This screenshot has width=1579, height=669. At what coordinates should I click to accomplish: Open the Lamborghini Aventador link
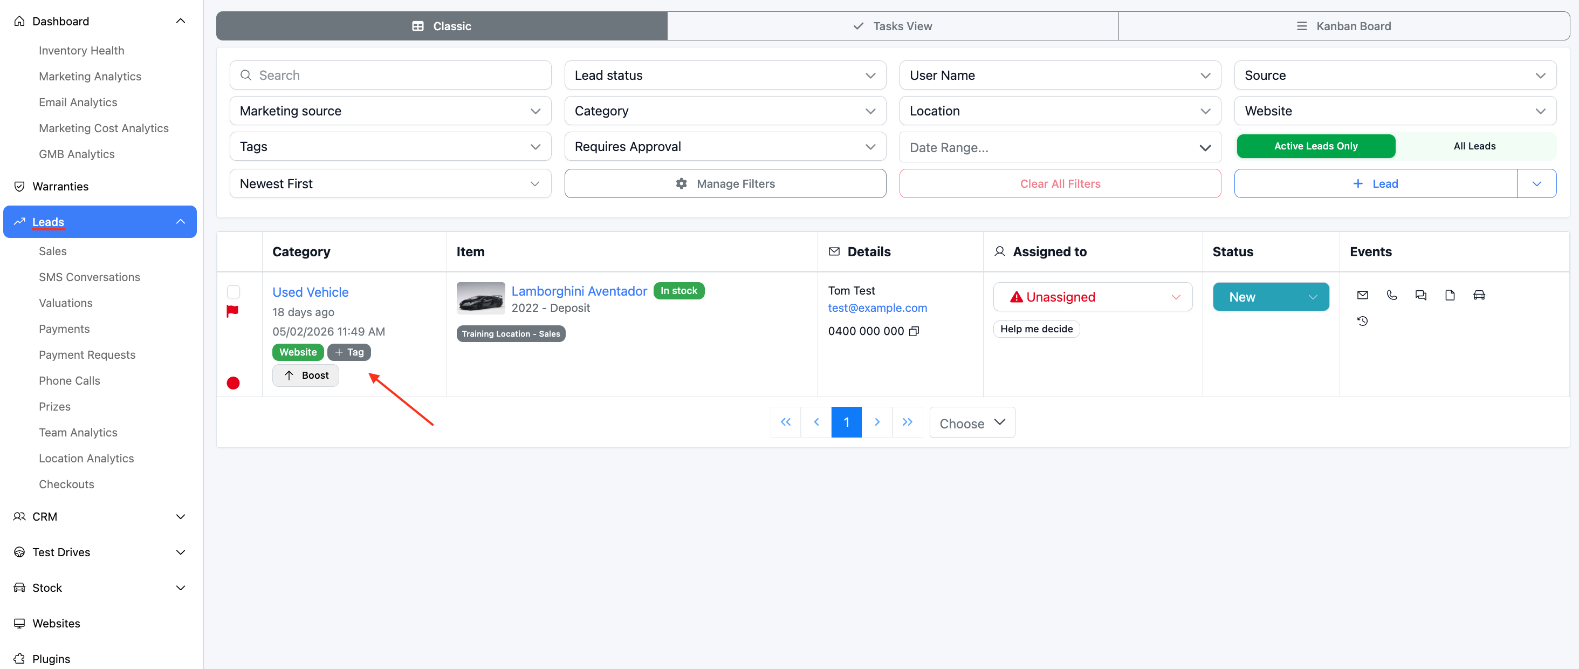point(579,291)
